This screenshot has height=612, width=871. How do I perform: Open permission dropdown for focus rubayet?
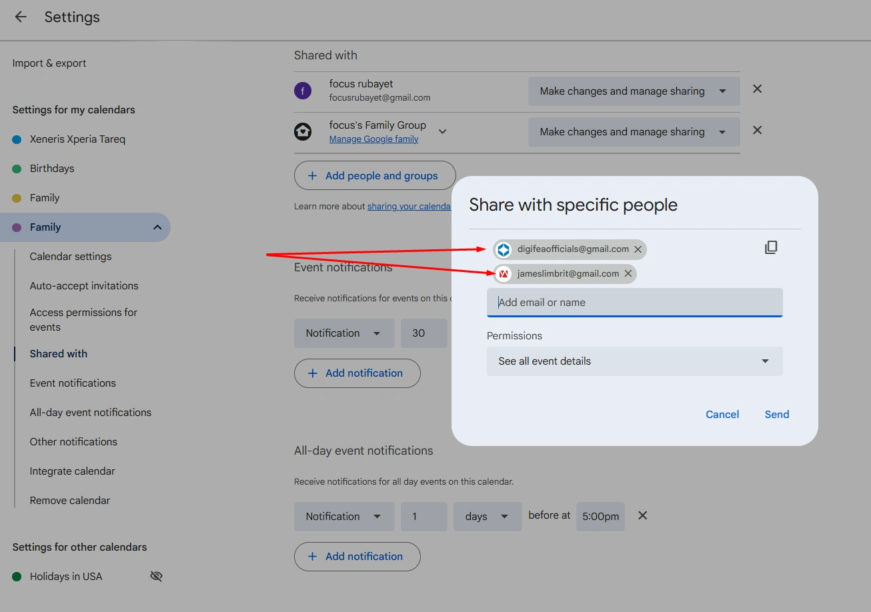pyautogui.click(x=634, y=91)
